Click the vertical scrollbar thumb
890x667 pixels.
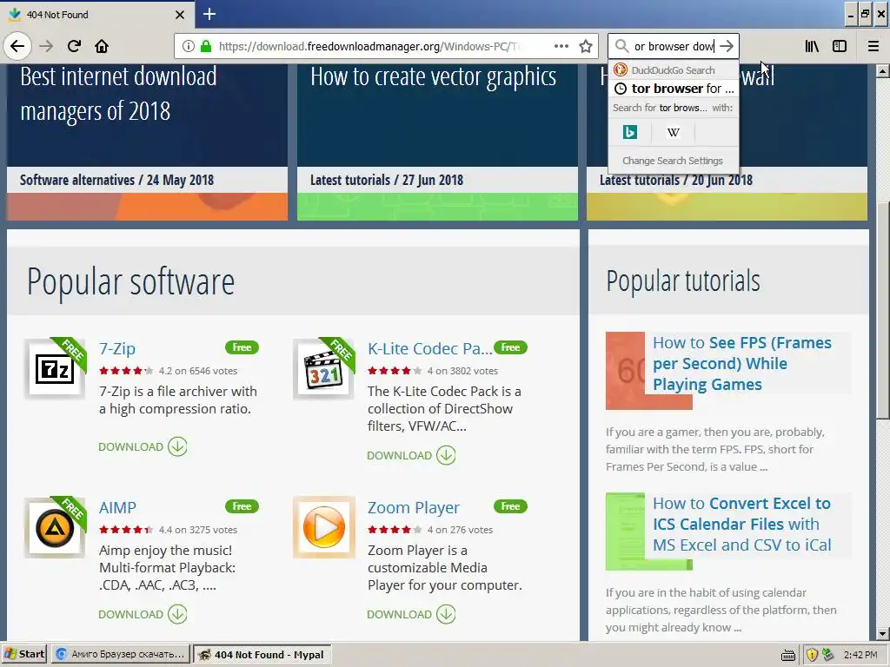coord(882,310)
